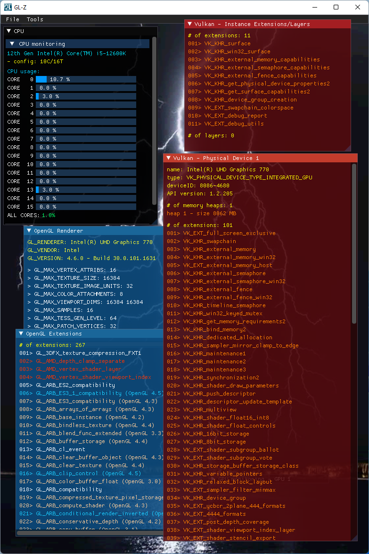This screenshot has width=369, height=554.
Task: Collapse Vulkan Instance Extensions/Layers window
Action: click(x=189, y=24)
